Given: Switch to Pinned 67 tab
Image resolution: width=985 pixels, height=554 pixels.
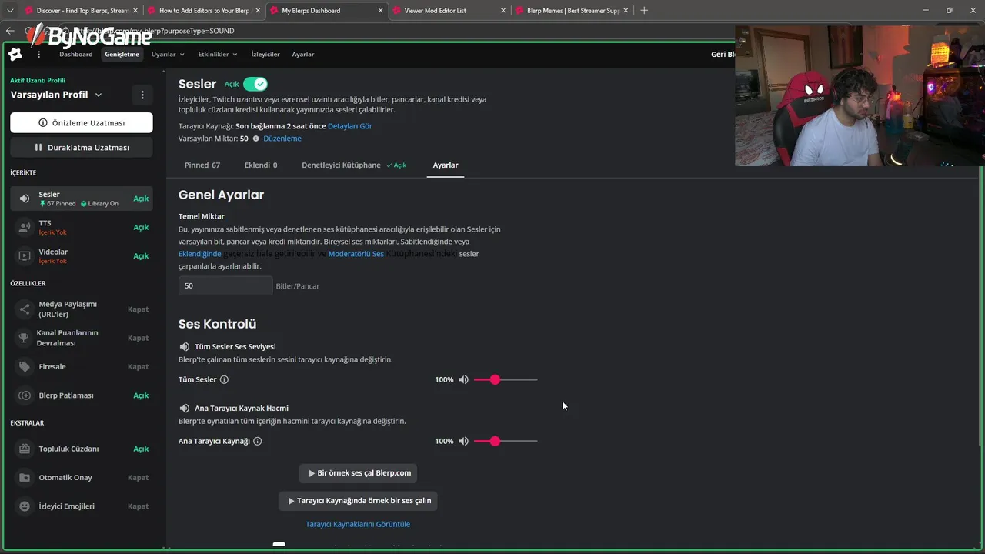Looking at the screenshot, I should pyautogui.click(x=202, y=165).
